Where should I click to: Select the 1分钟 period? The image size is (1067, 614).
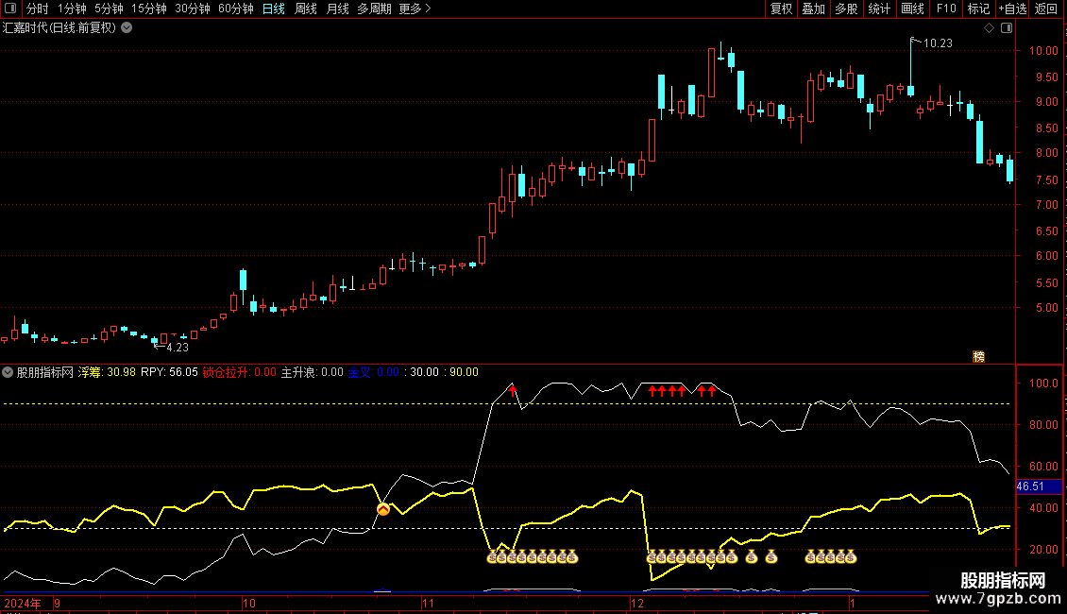pos(72,9)
